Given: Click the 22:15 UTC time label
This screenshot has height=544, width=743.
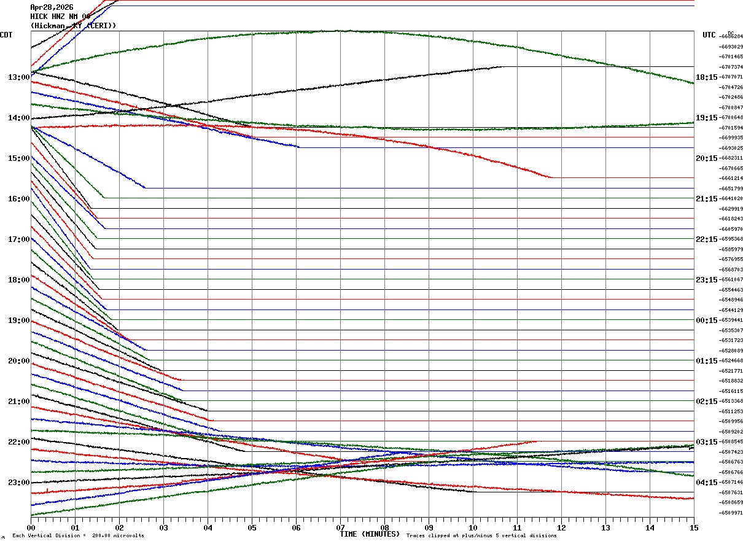Looking at the screenshot, I should [x=707, y=239].
